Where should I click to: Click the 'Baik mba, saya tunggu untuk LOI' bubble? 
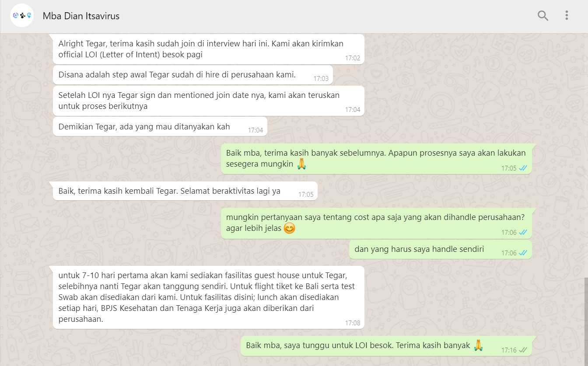click(386, 345)
